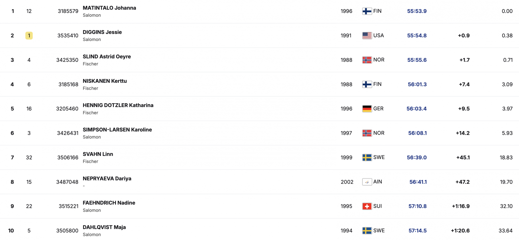Click FIS code 3505800
Image resolution: width=519 pixels, height=240 pixels.
pos(67,231)
